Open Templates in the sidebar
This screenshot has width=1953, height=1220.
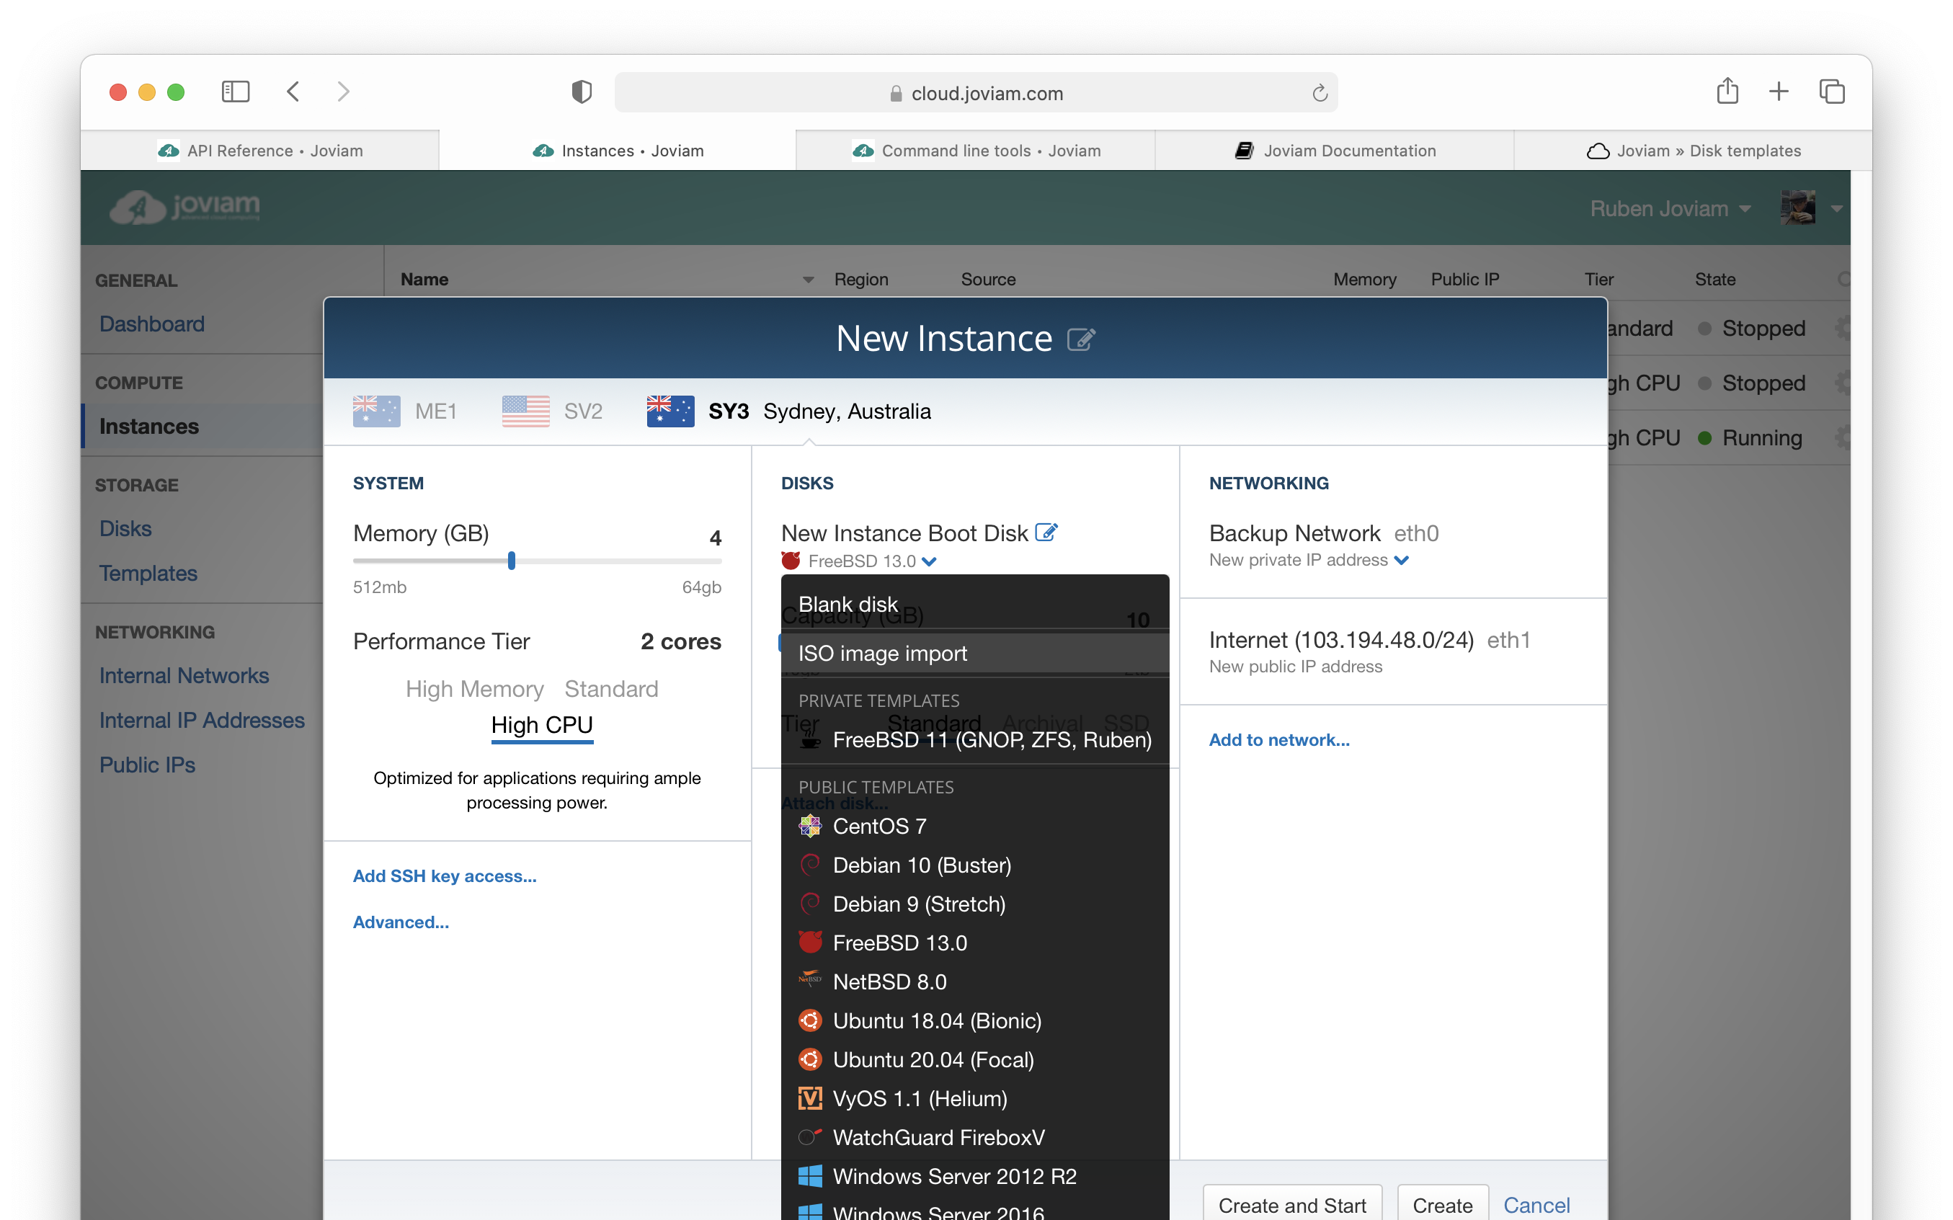pyautogui.click(x=148, y=573)
